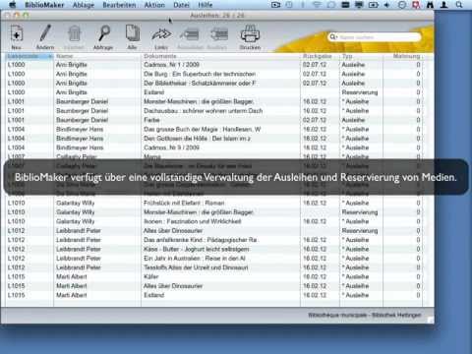Sort by the Dokumente column header
472x354 pixels.
[x=220, y=56]
